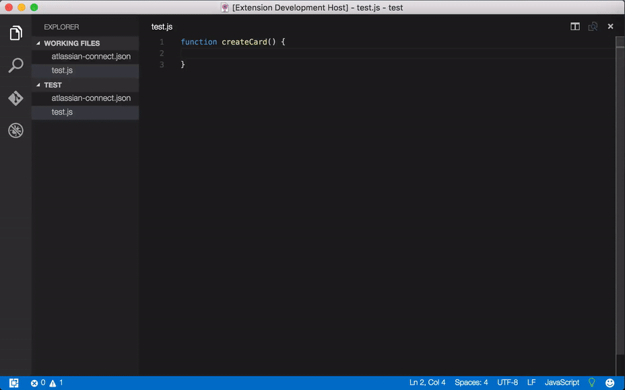The image size is (625, 390).
Task: Open the Git source control view
Action: pyautogui.click(x=15, y=98)
